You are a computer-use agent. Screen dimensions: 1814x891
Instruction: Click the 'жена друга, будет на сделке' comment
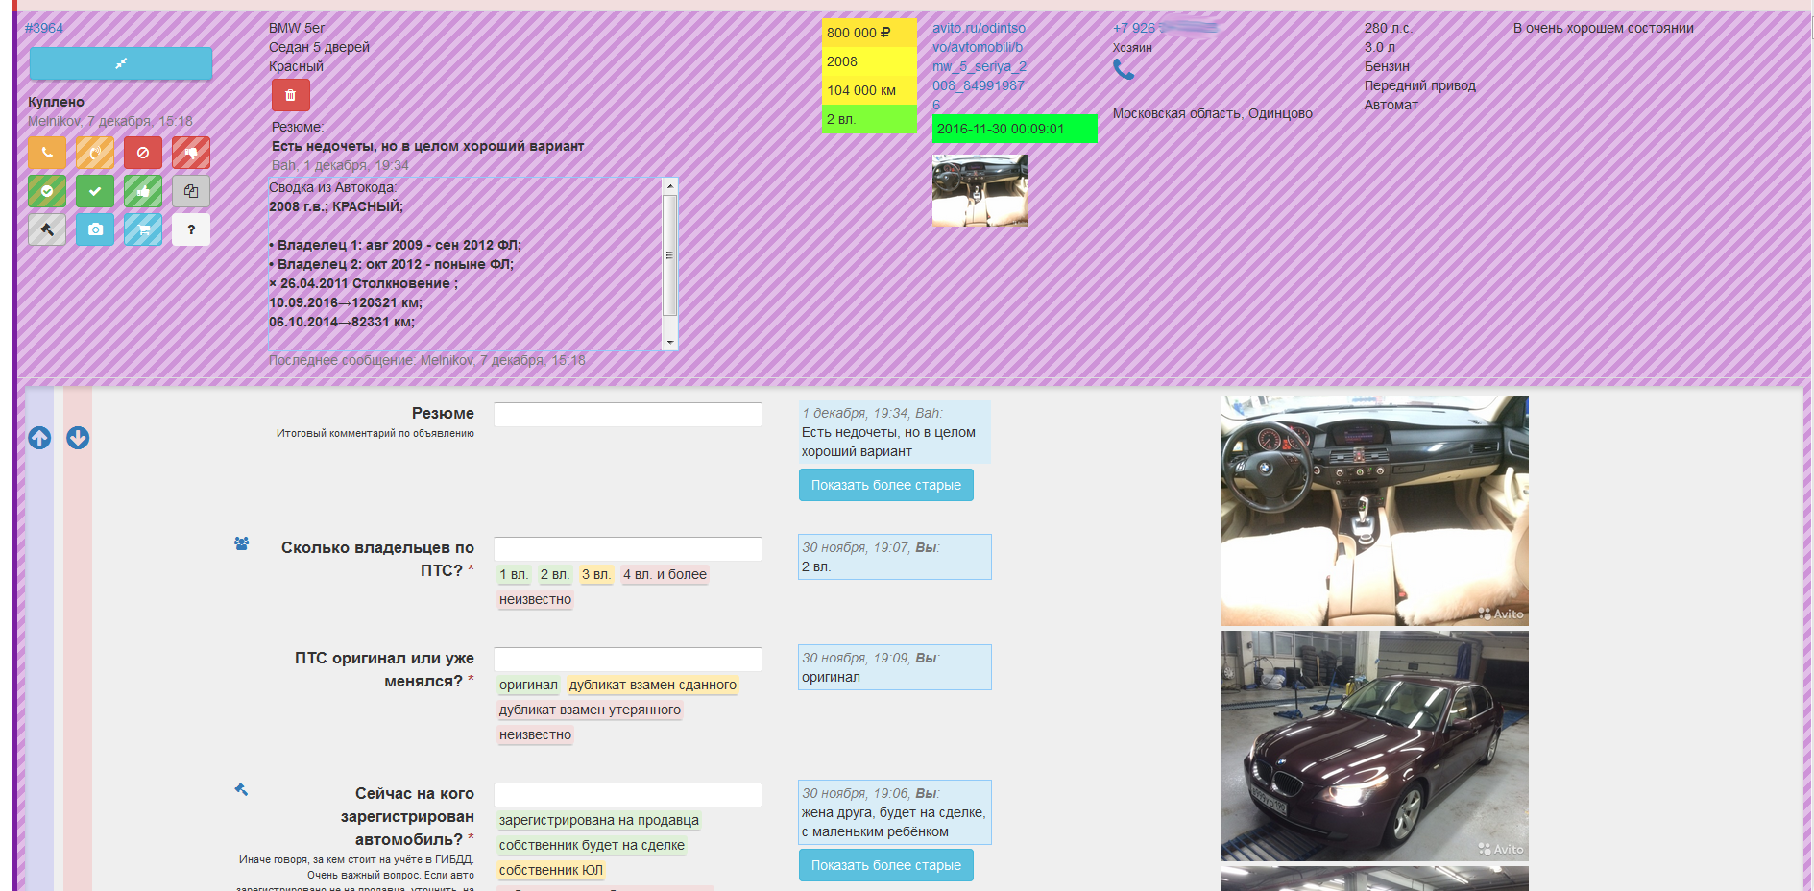(x=895, y=812)
